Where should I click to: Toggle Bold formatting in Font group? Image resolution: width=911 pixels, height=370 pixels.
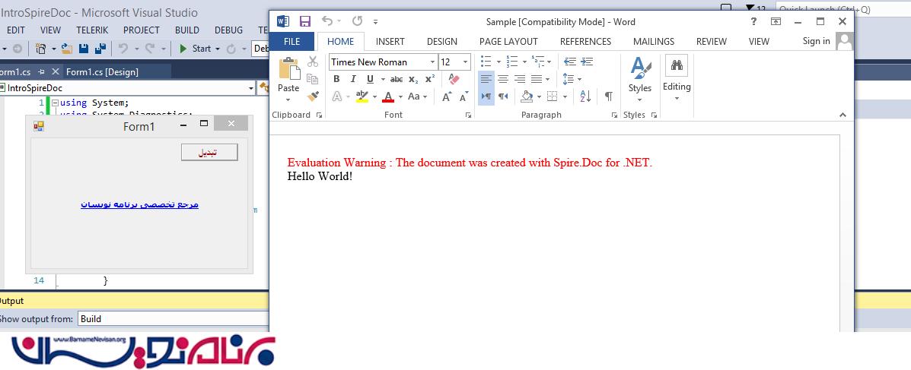[x=336, y=79]
